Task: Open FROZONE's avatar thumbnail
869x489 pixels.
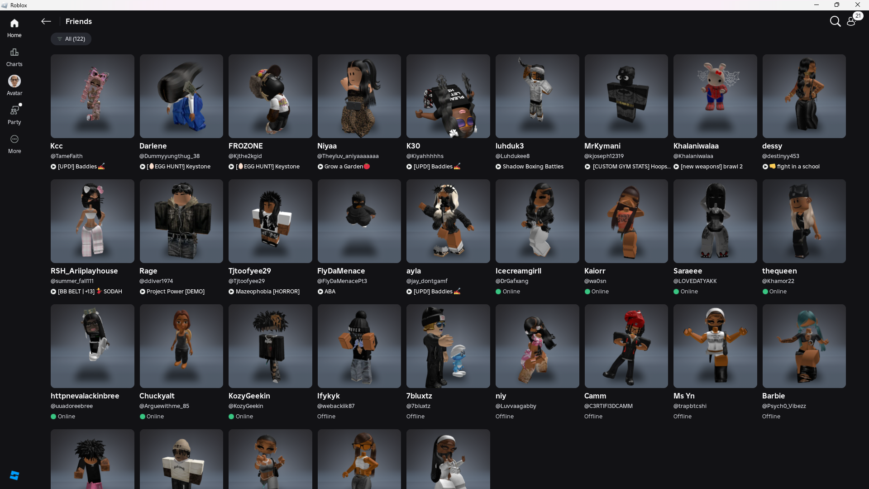Action: [x=270, y=96]
